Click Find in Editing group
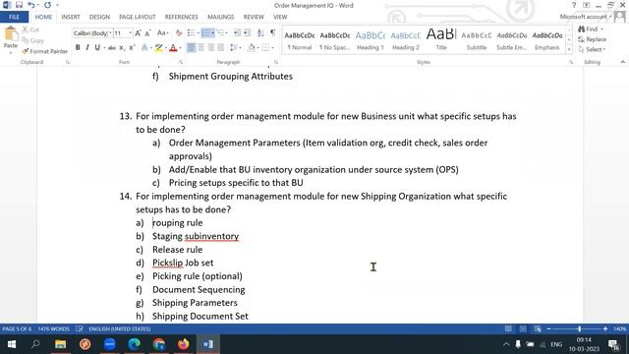Screen dimensions: 629x354 (x=591, y=29)
